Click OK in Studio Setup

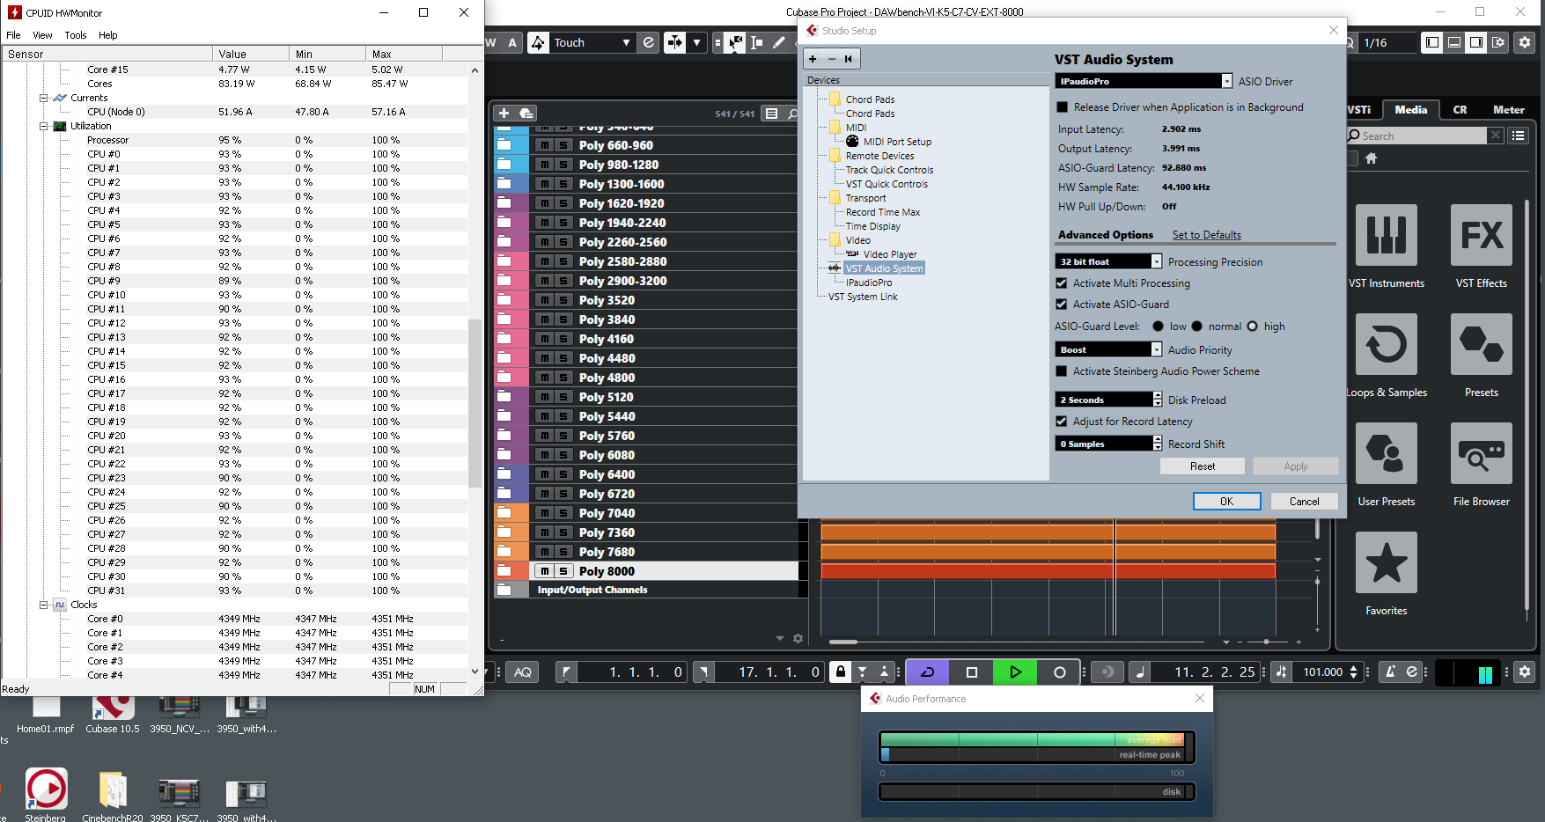[x=1227, y=501]
